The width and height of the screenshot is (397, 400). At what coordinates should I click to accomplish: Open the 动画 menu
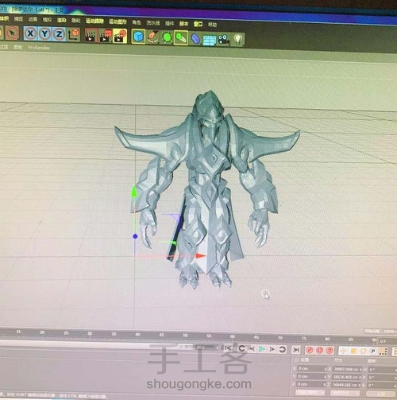(x=33, y=19)
